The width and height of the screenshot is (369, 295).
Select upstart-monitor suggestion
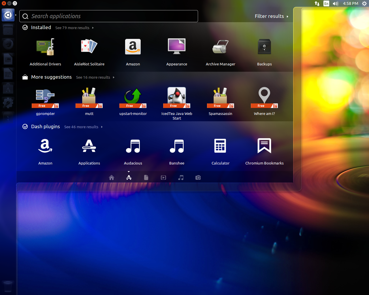pyautogui.click(x=133, y=101)
